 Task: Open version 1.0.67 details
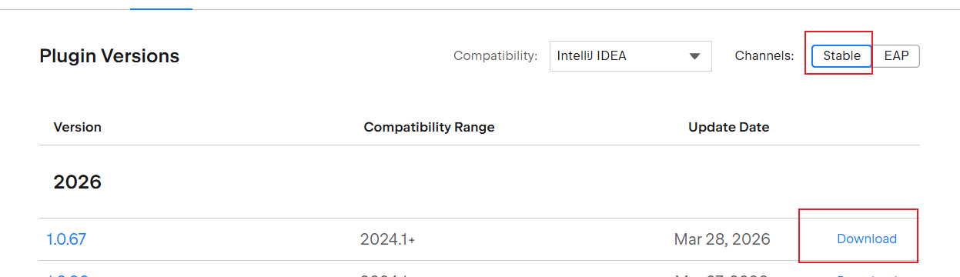pyautogui.click(x=66, y=239)
